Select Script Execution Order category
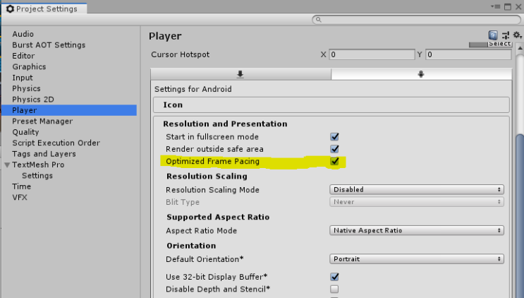 [56, 143]
